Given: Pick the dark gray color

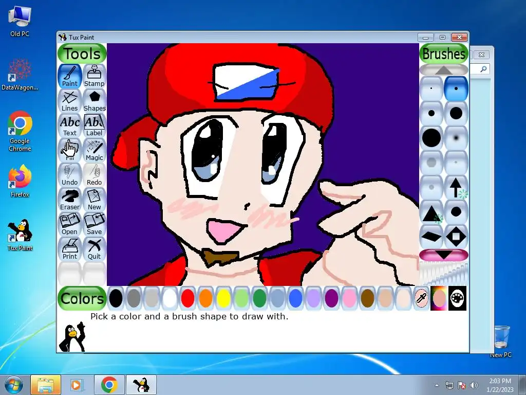Looking at the screenshot, I should point(134,298).
